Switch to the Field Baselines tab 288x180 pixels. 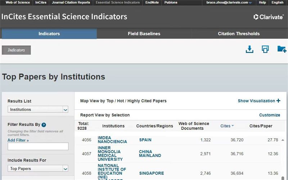[144, 34]
